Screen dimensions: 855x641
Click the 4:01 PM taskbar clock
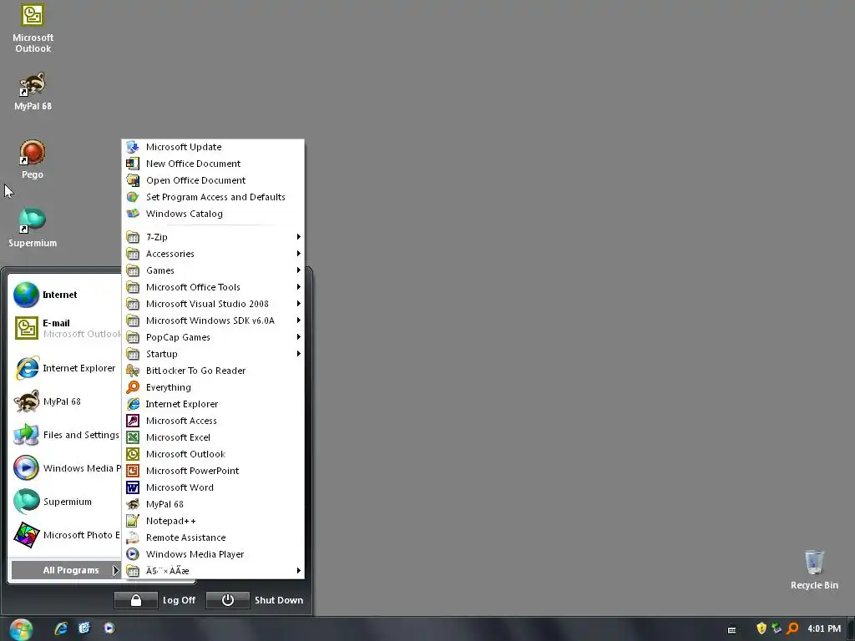824,628
